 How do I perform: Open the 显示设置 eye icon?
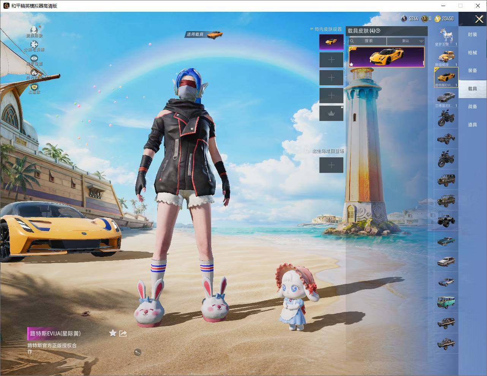34,58
